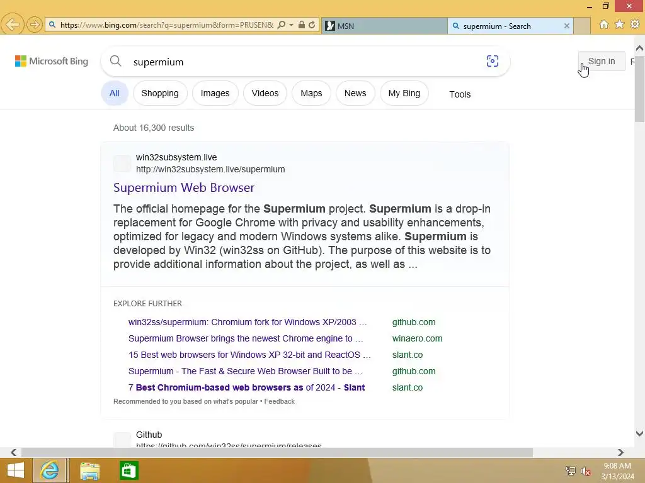
Task: Select the Maps filter
Action: point(311,93)
